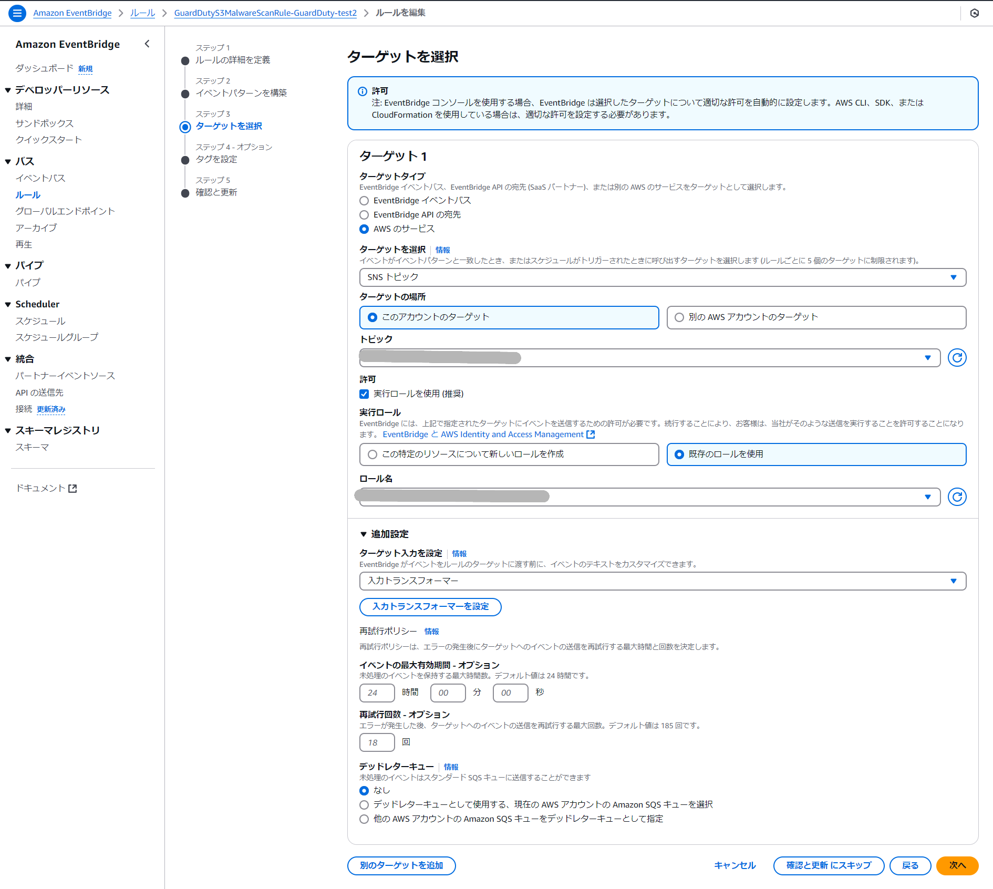Select なし for dead-letter queue
The width and height of the screenshot is (993, 889).
click(364, 791)
